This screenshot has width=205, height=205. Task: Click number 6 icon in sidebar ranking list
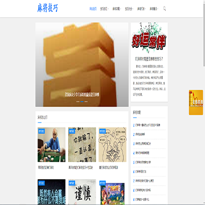point(134,171)
